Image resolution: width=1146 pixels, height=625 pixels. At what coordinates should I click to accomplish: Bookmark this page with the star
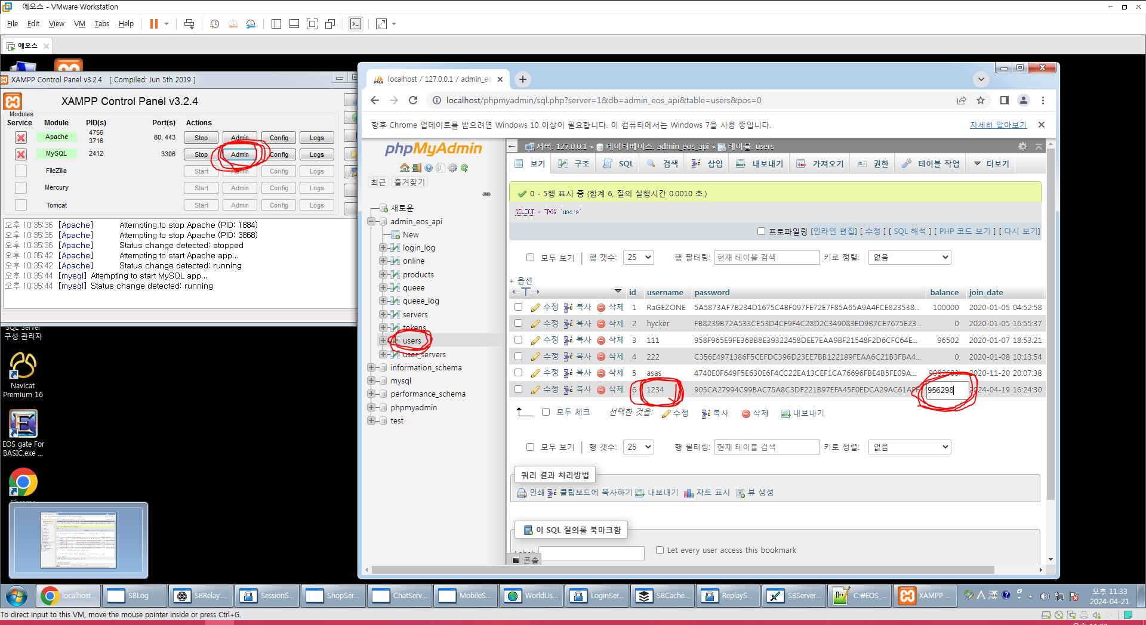click(981, 100)
